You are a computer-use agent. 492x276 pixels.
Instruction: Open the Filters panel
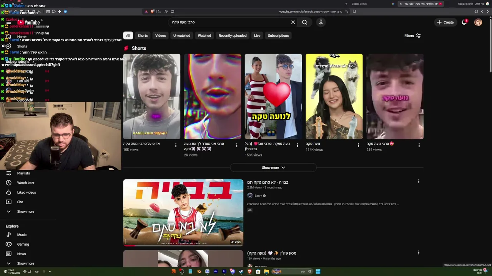point(412,36)
